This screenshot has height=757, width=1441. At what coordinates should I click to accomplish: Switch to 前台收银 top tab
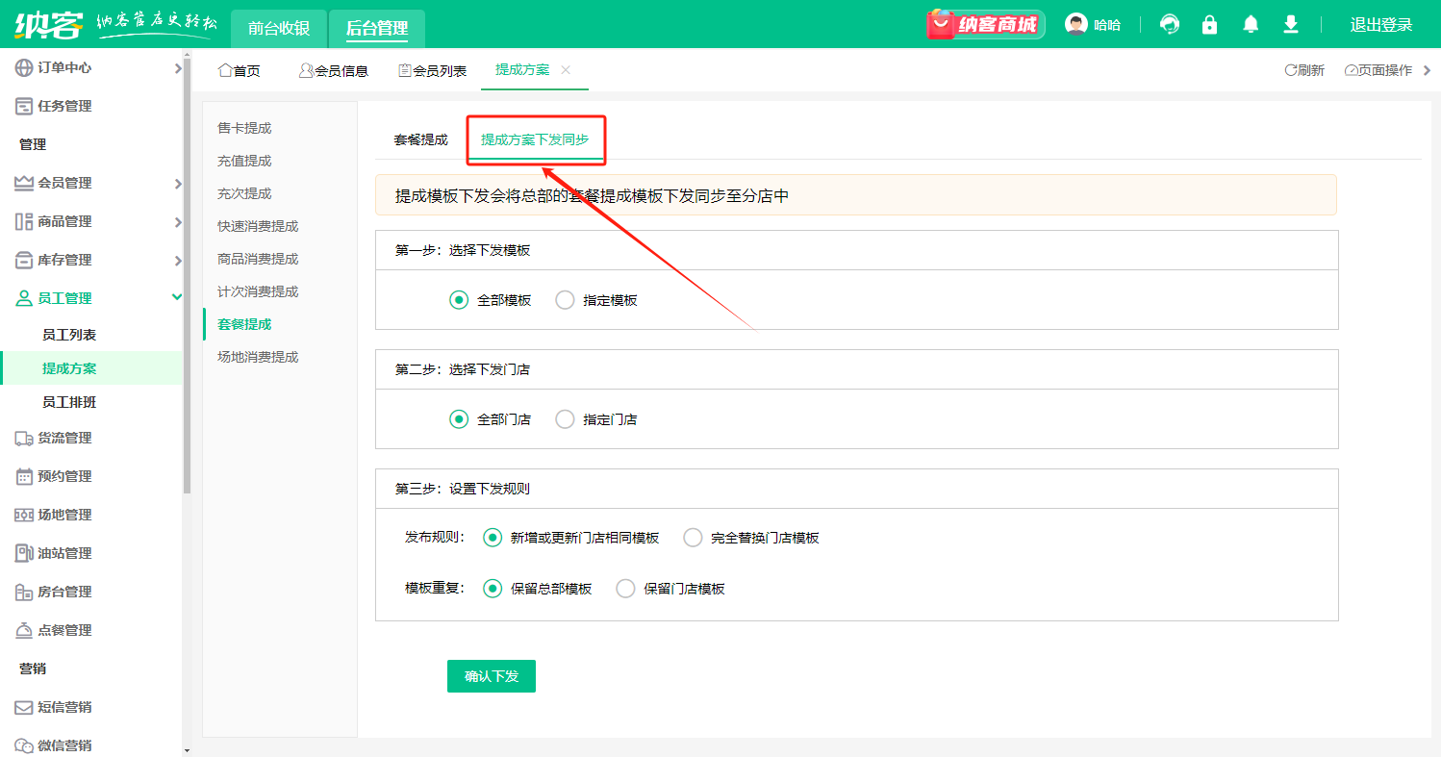[x=279, y=28]
